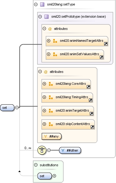Click animSetValuesAttrs attribute group icon
This screenshot has height=183, width=116.
55,54
